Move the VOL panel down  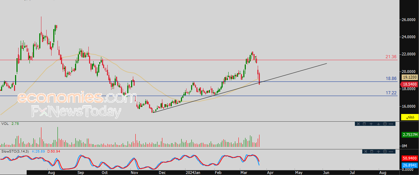click(378, 124)
